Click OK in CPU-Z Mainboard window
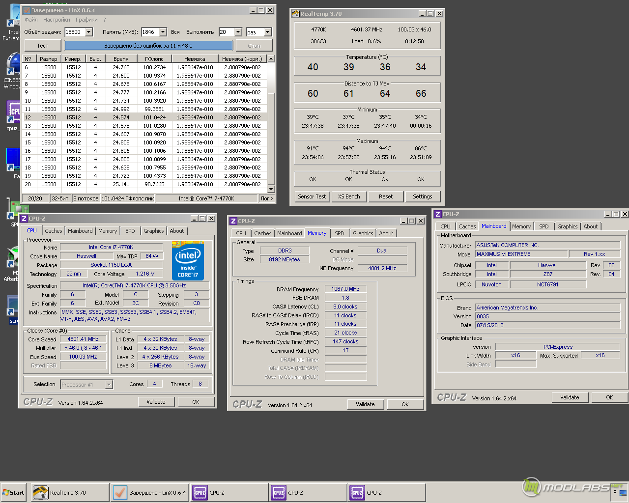The width and height of the screenshot is (629, 503). [609, 397]
